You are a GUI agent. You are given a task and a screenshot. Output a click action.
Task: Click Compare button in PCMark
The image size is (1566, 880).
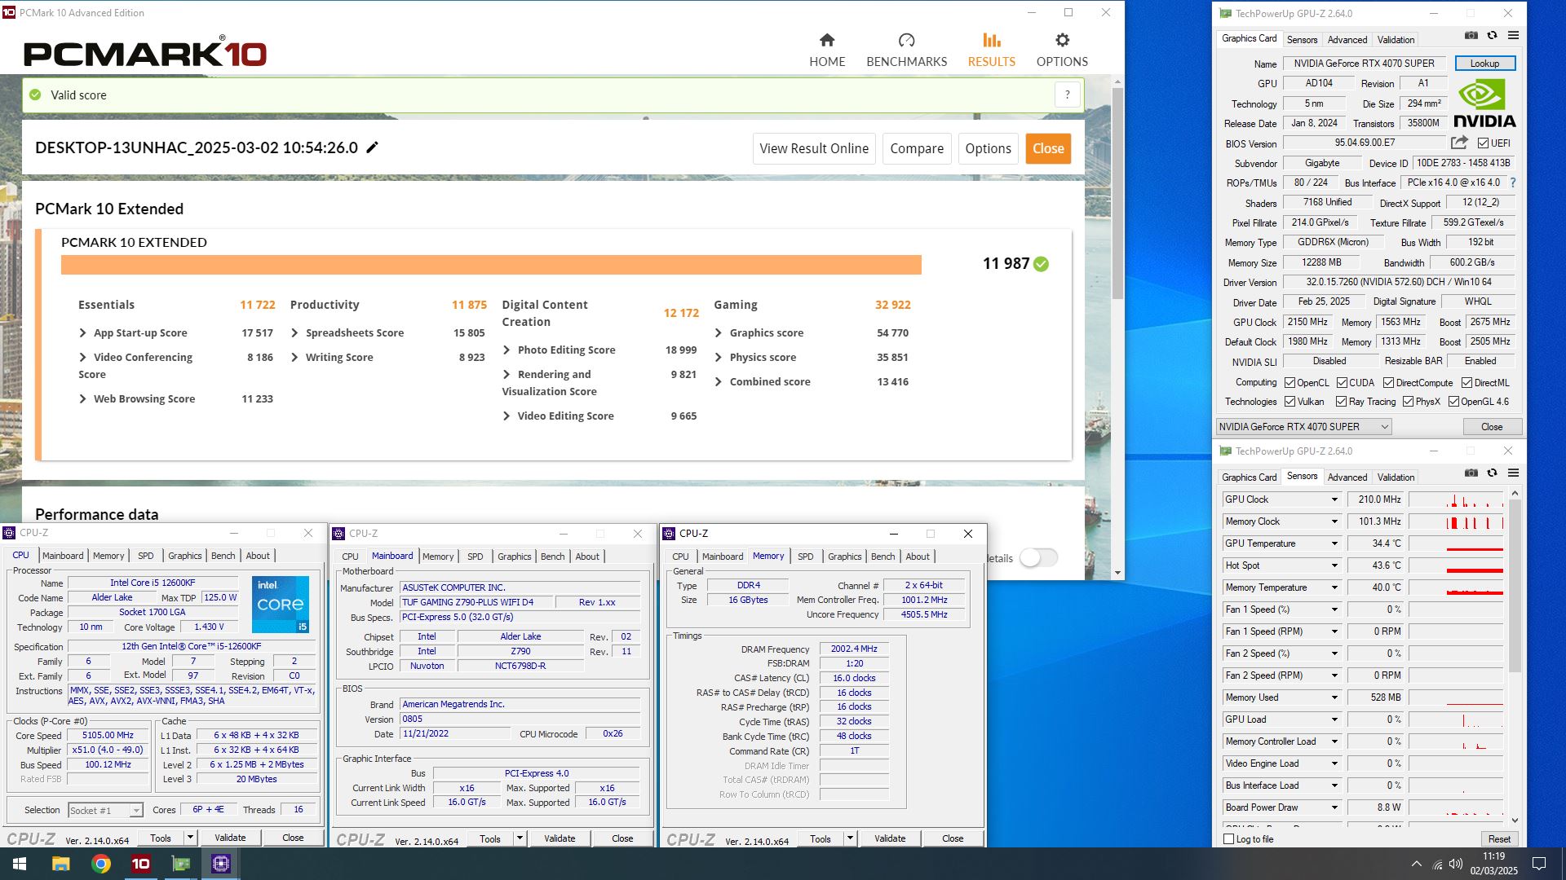(x=917, y=148)
